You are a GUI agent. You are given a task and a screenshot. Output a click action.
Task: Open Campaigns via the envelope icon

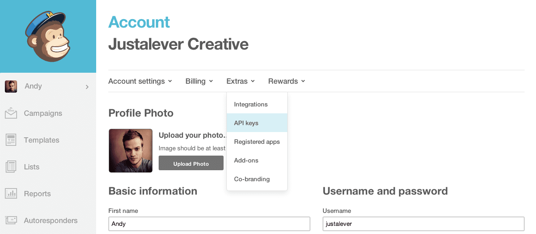pos(11,113)
